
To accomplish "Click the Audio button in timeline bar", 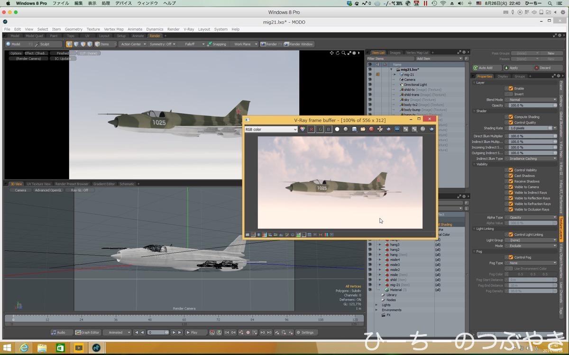I will pyautogui.click(x=58, y=332).
